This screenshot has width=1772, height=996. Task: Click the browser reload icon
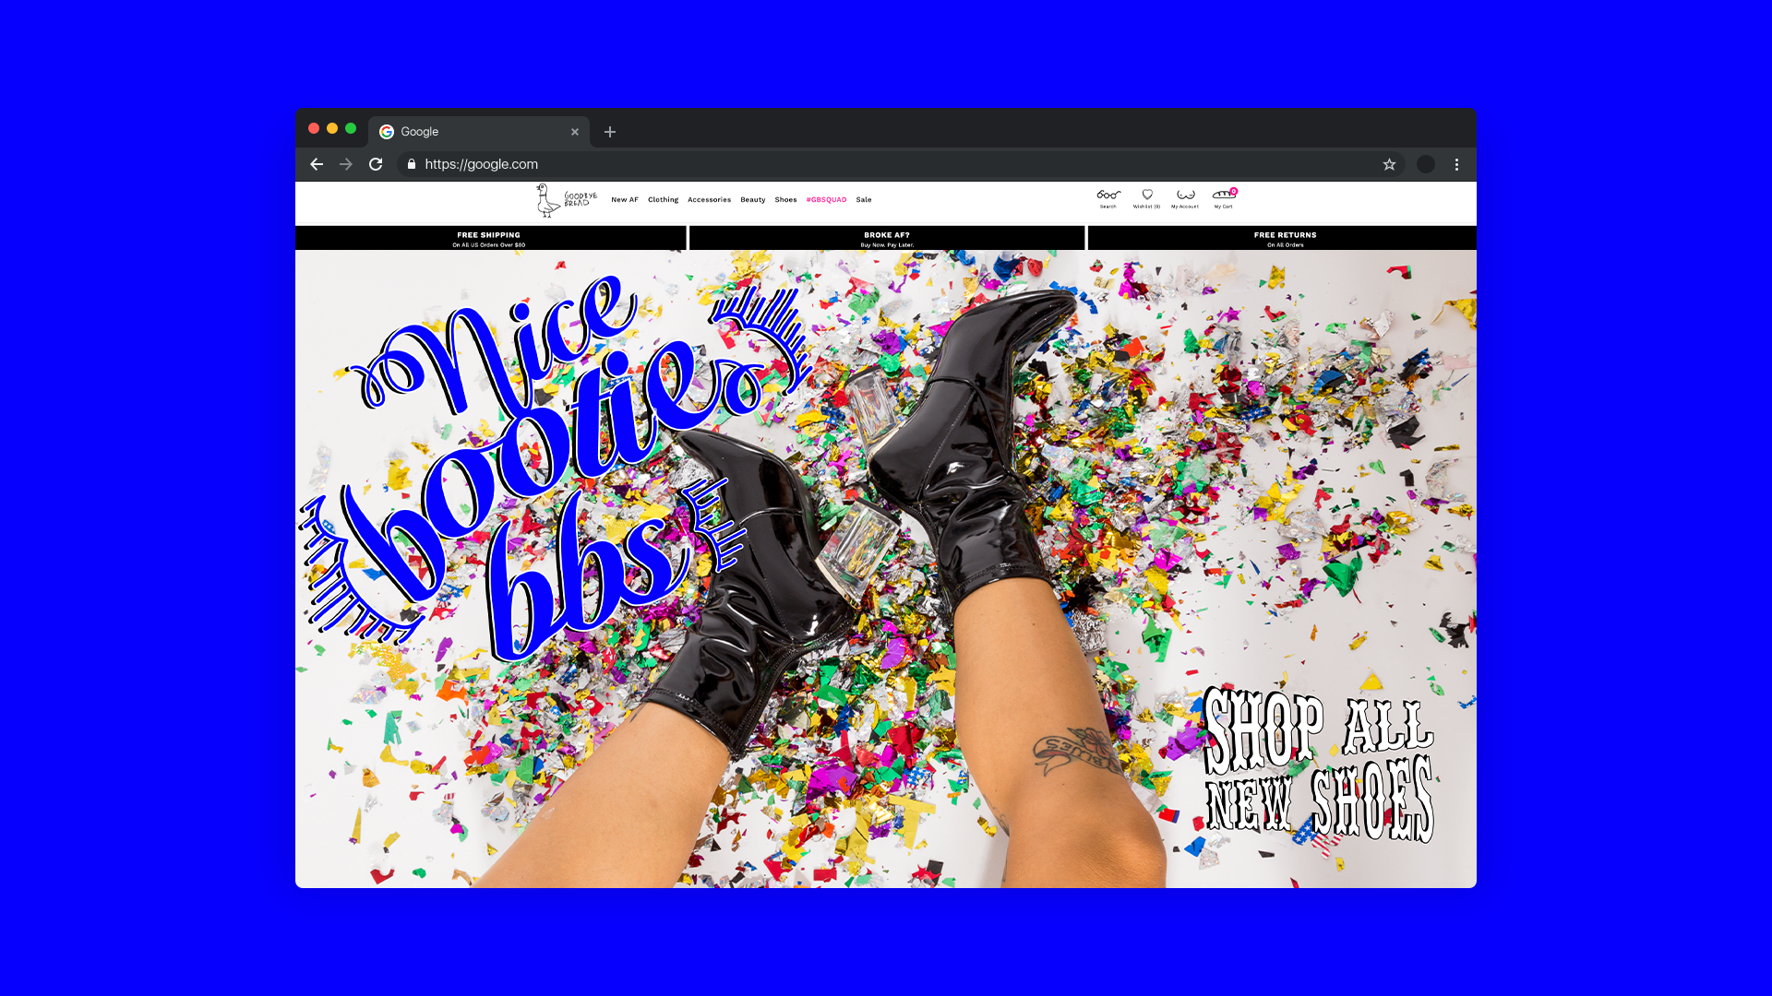(376, 164)
